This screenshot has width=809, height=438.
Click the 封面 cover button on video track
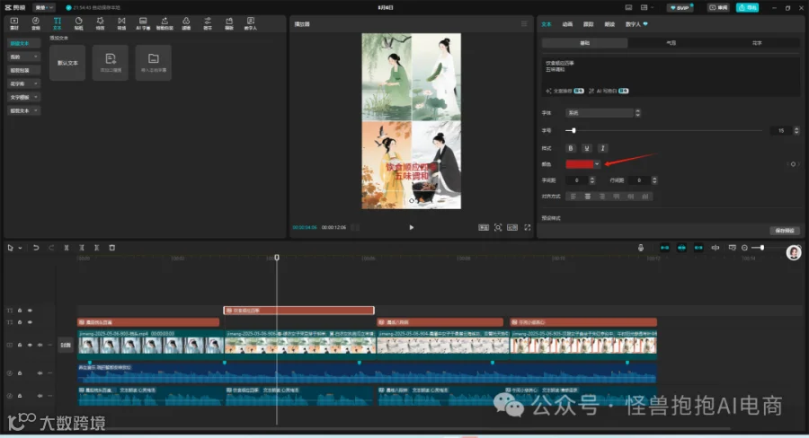click(x=65, y=345)
